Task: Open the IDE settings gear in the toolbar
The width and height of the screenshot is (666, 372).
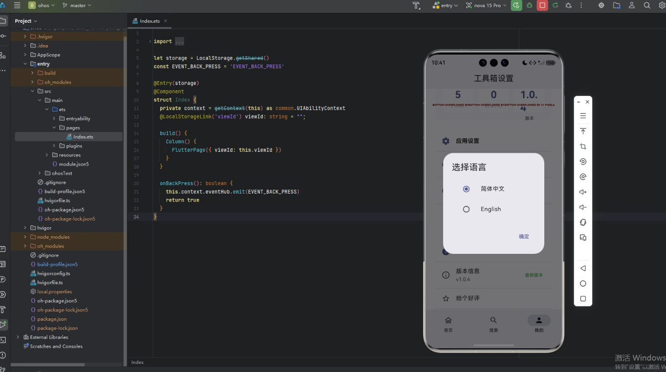Action: click(662, 5)
